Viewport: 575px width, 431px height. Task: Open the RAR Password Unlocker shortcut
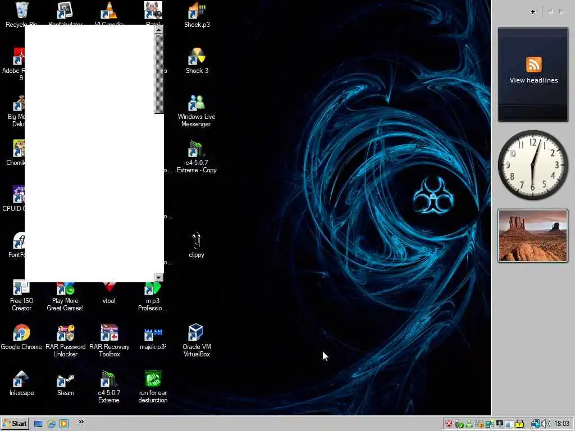pos(65,341)
